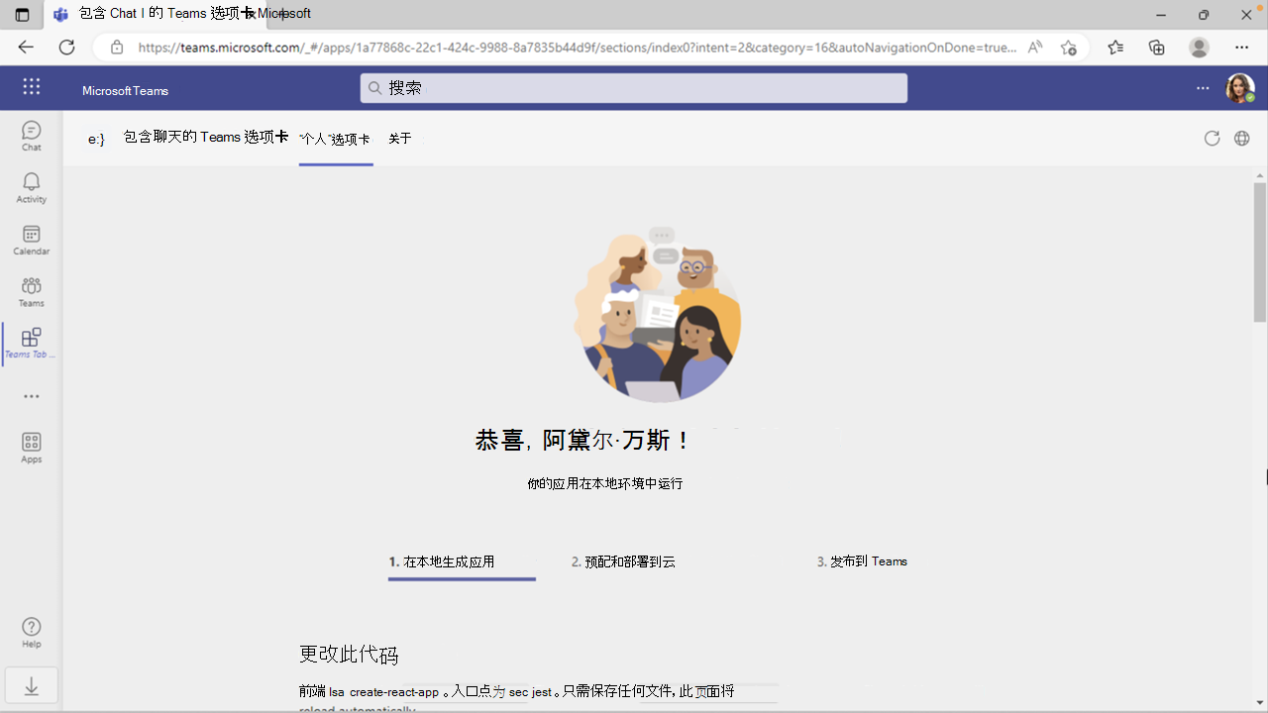Open the Activity bell in sidebar

click(x=32, y=188)
